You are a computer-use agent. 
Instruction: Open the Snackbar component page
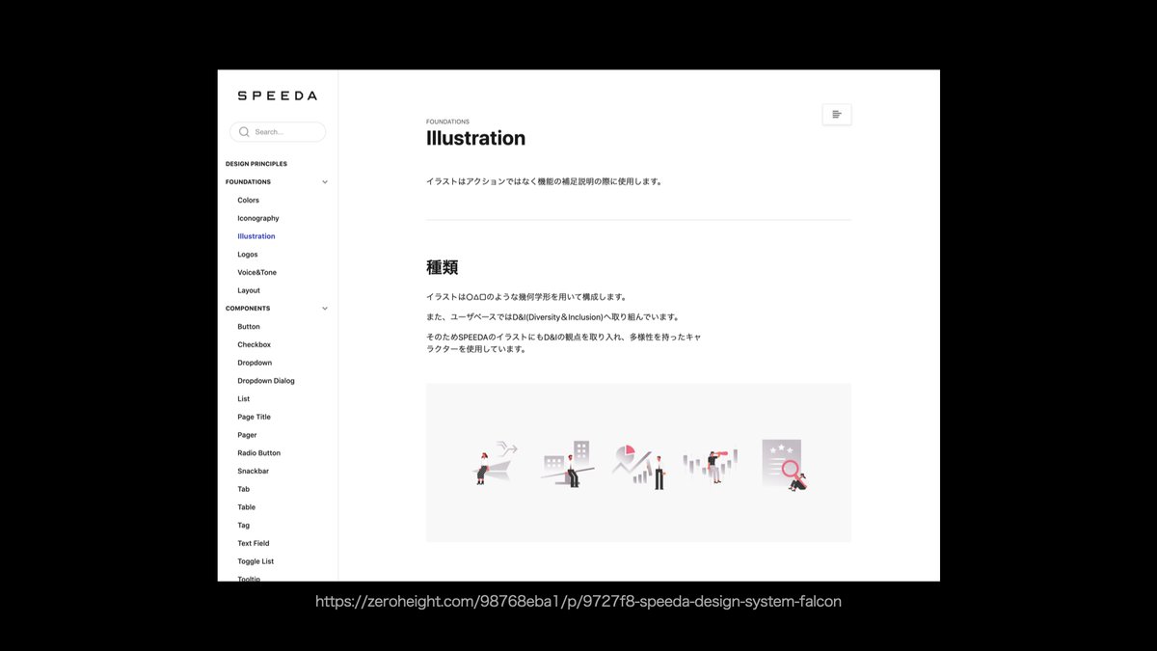[254, 472]
